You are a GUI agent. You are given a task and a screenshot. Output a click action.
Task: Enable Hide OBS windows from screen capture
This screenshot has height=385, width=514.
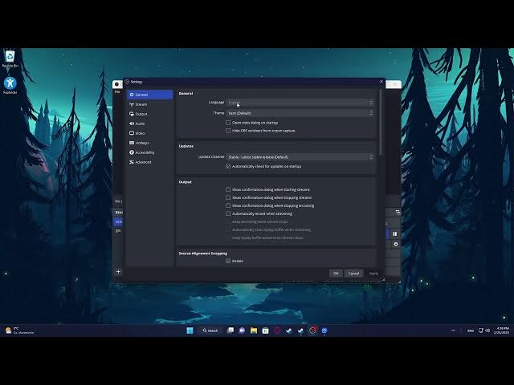(228, 130)
